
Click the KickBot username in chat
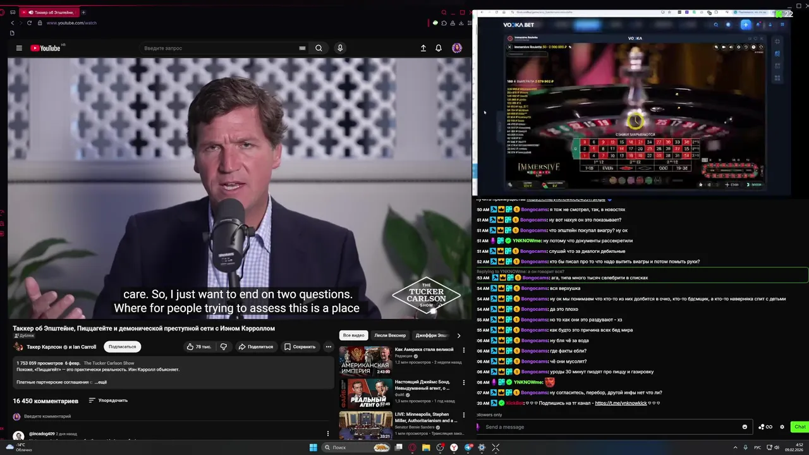point(515,403)
